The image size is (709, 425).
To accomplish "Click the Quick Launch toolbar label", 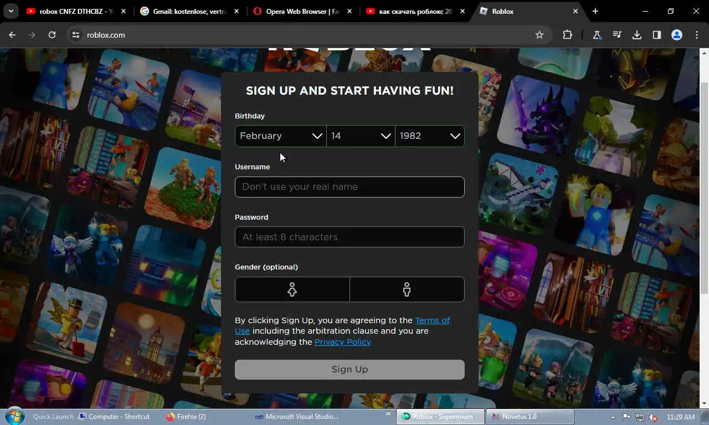I will 53,417.
